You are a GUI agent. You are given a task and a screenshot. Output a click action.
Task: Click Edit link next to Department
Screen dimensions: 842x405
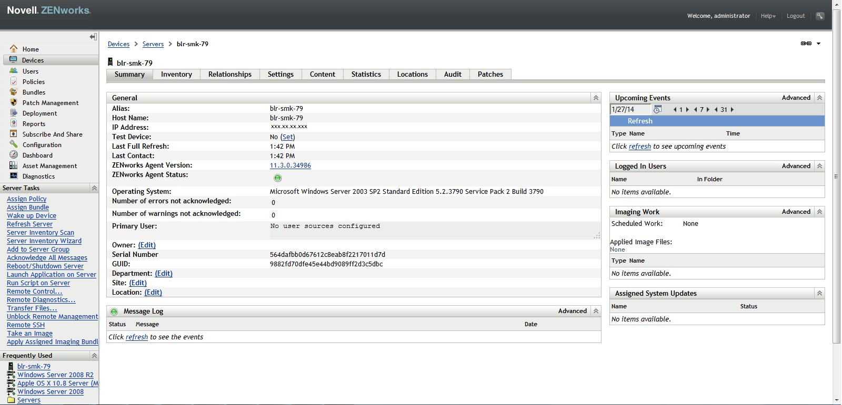[164, 274]
